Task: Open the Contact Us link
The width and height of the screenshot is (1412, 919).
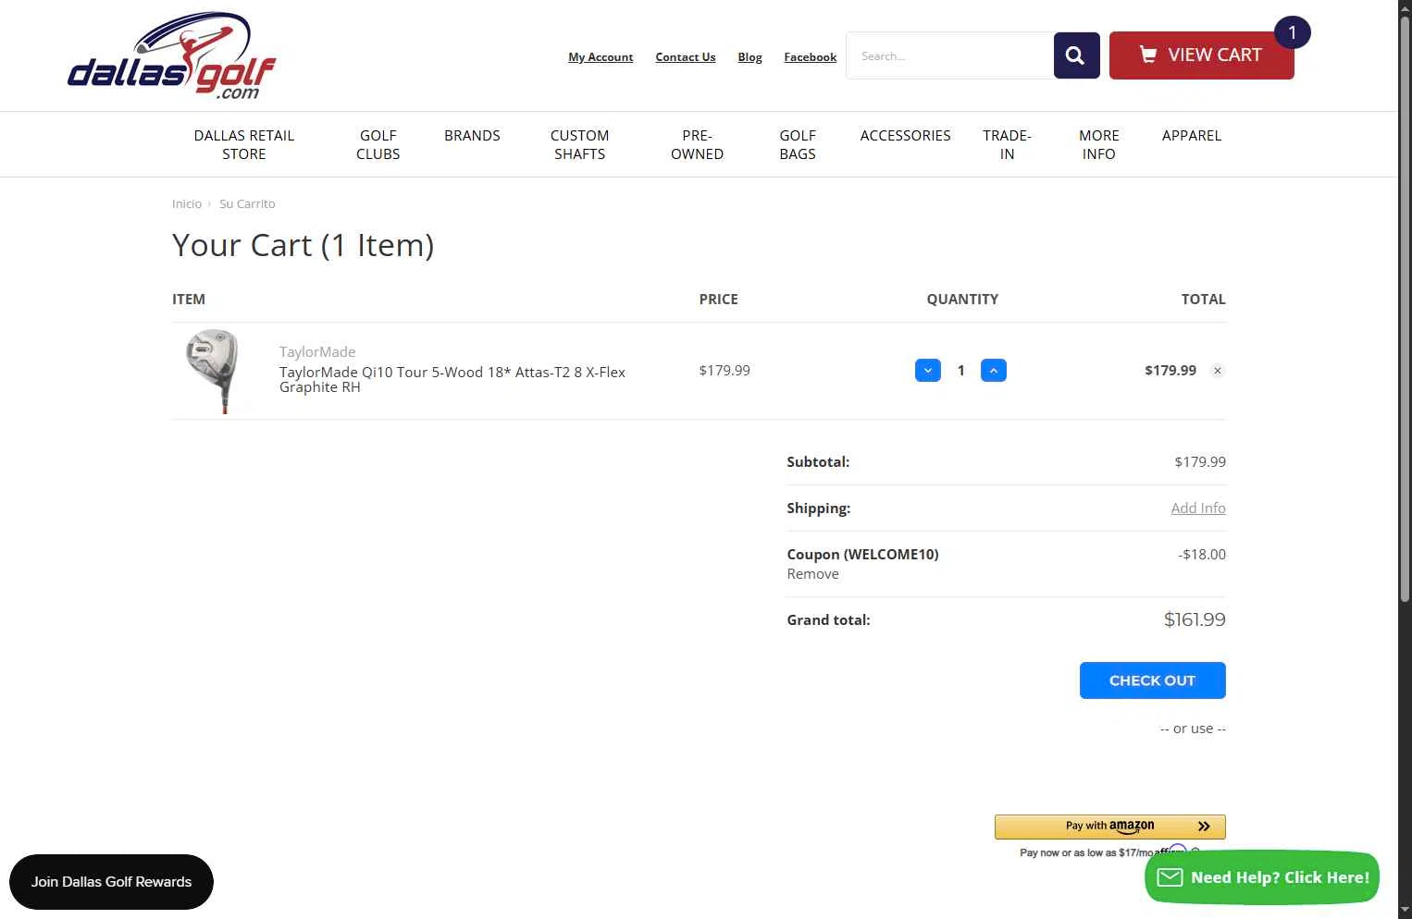Action: pyautogui.click(x=686, y=57)
